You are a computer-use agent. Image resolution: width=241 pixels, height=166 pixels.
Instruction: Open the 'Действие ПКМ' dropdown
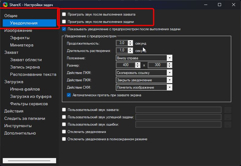(170, 80)
